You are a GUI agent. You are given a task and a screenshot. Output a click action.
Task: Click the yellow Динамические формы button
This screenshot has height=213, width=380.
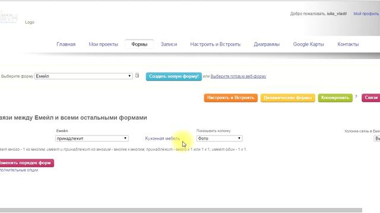tap(287, 98)
